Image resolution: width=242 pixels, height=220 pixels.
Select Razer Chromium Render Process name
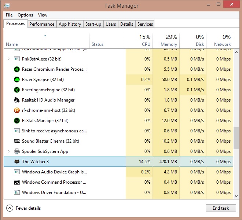click(x=54, y=69)
